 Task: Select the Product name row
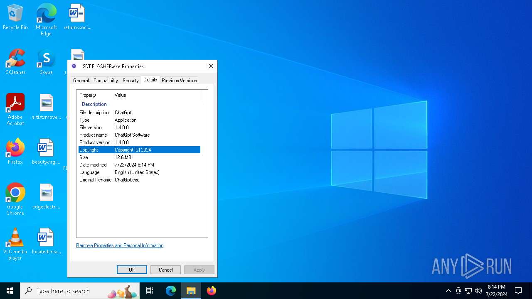[139, 135]
